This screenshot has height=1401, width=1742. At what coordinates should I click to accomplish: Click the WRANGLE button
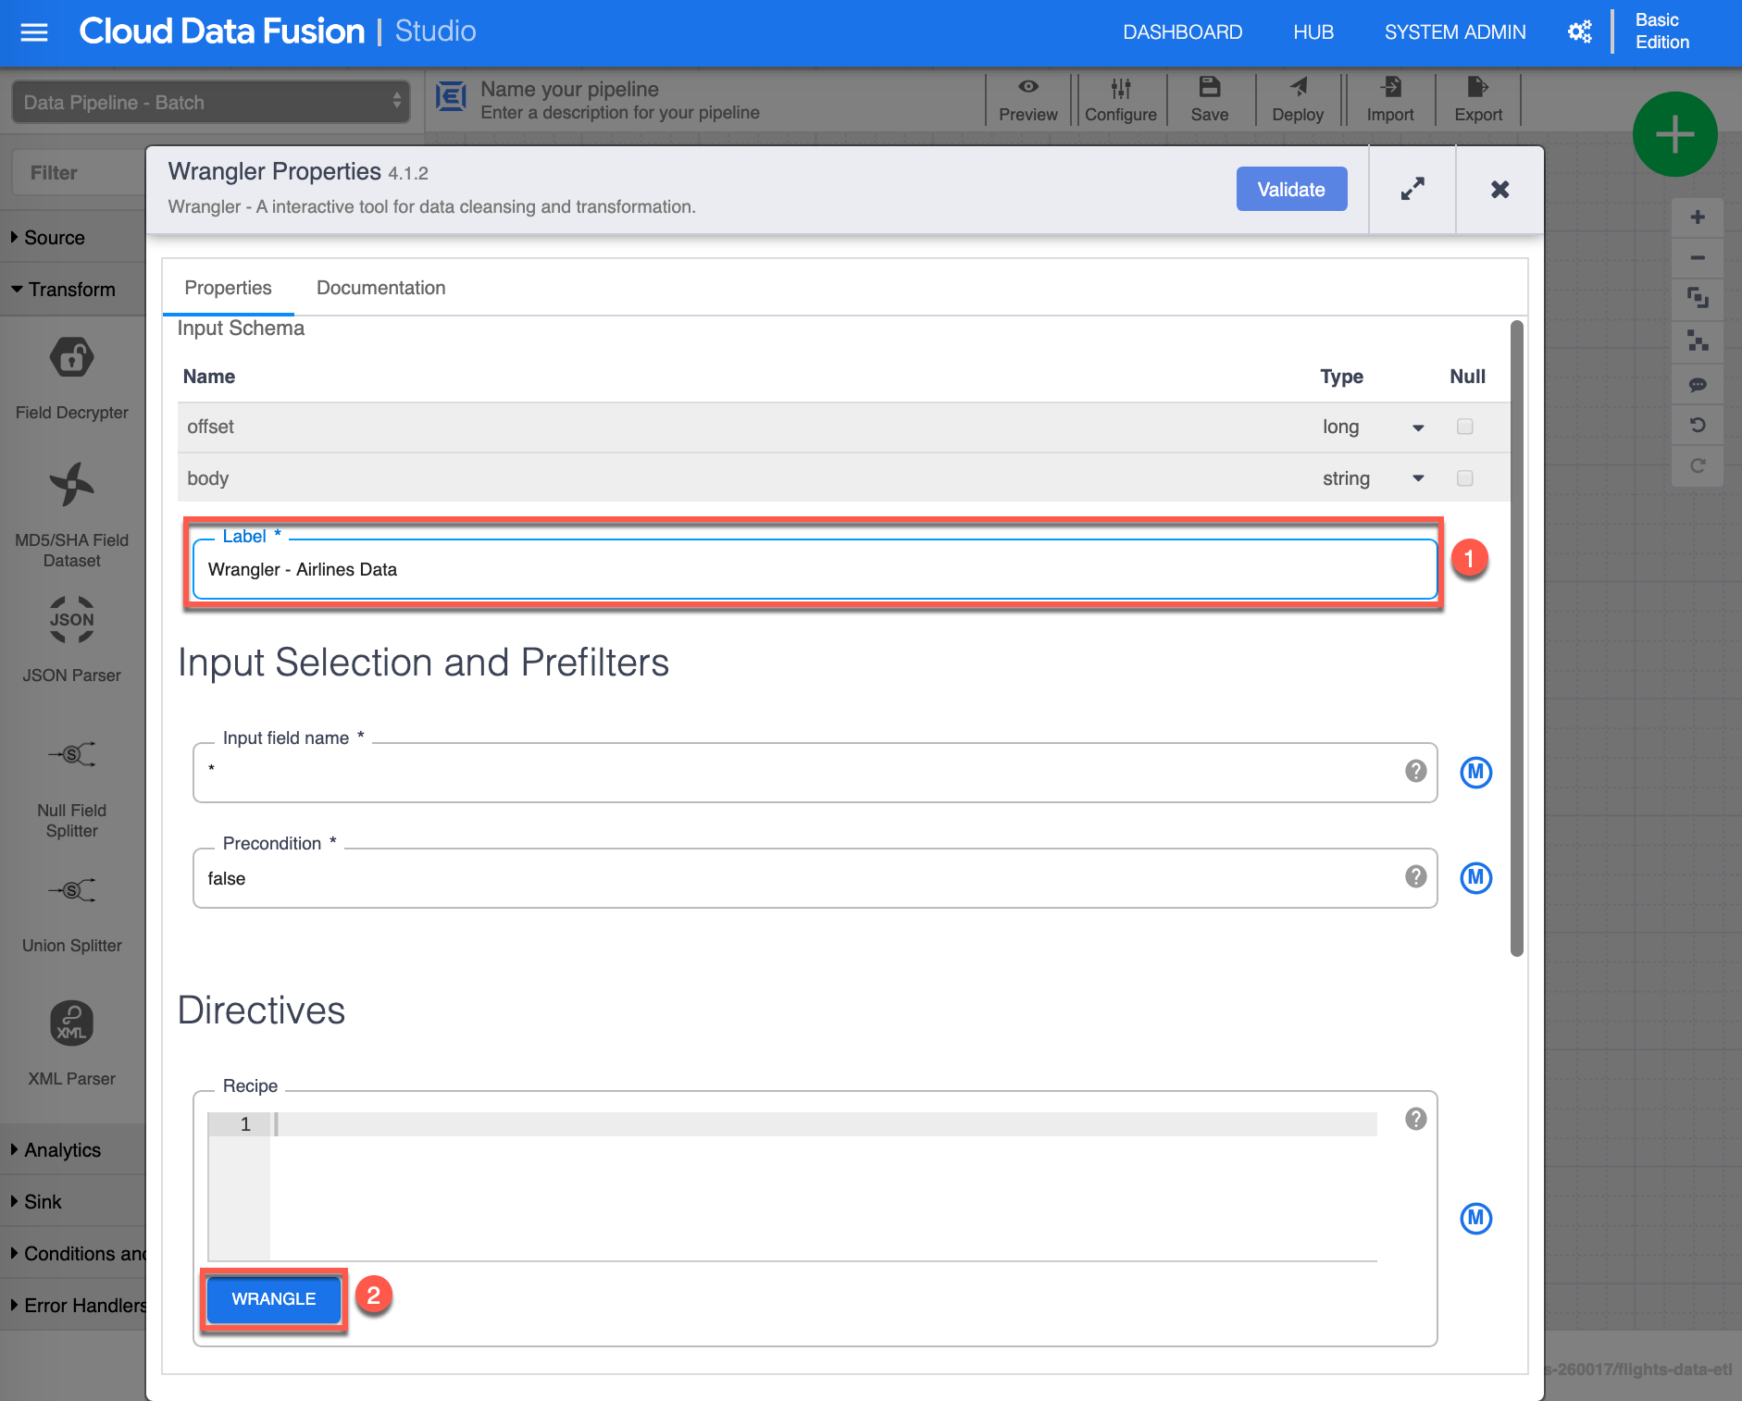click(x=273, y=1299)
